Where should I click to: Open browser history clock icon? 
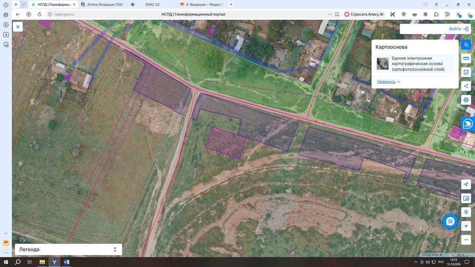pos(6,4)
